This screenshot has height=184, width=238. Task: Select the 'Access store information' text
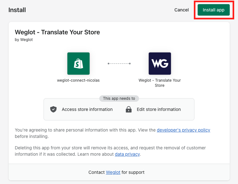(87, 109)
